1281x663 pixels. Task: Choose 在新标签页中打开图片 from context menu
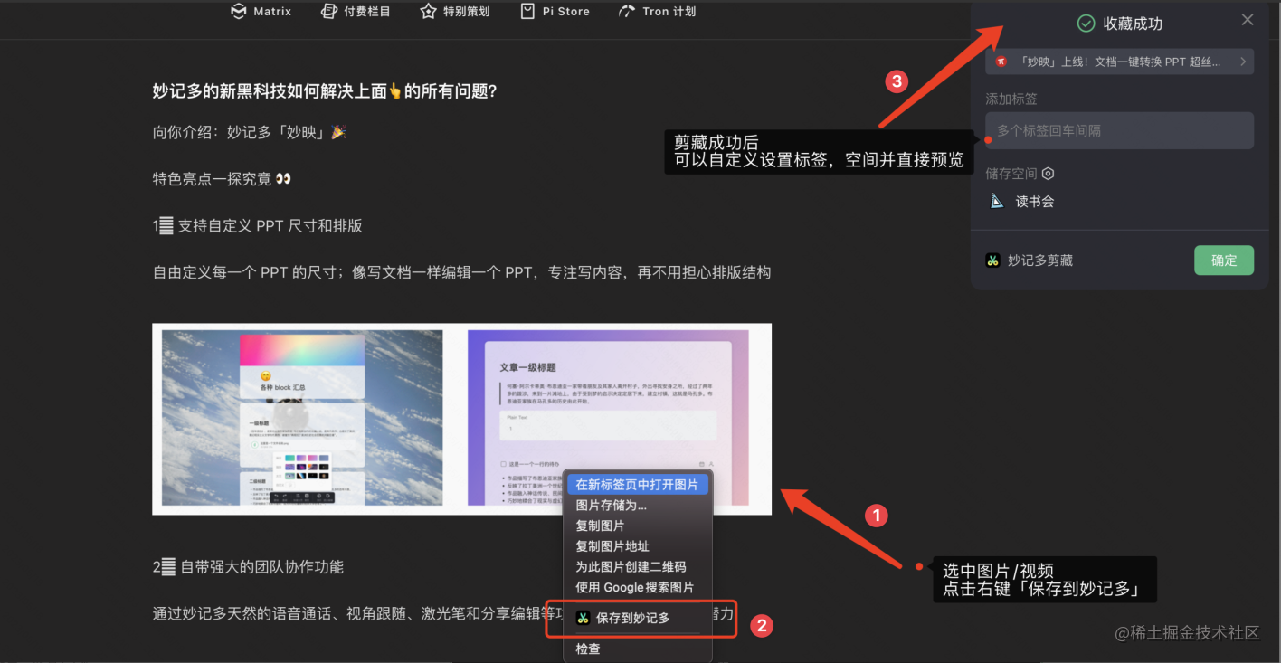637,485
